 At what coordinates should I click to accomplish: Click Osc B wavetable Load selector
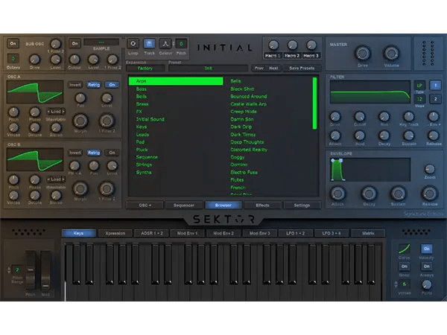[56, 179]
